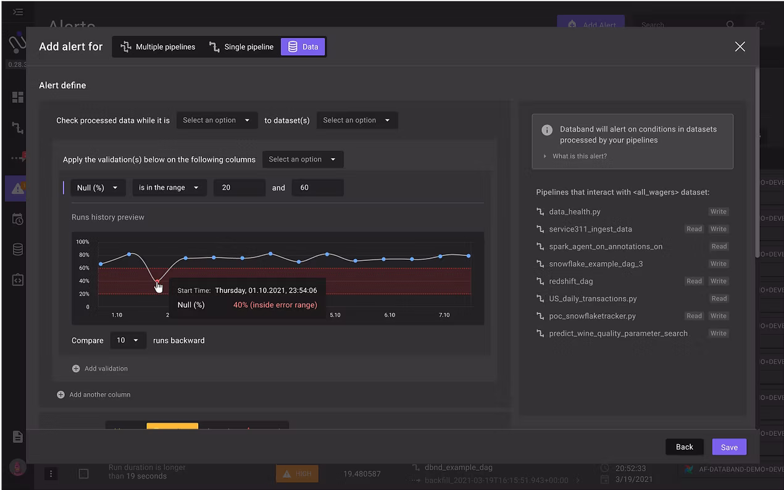Collapse the sidebar using the top menu icon

coord(17,12)
